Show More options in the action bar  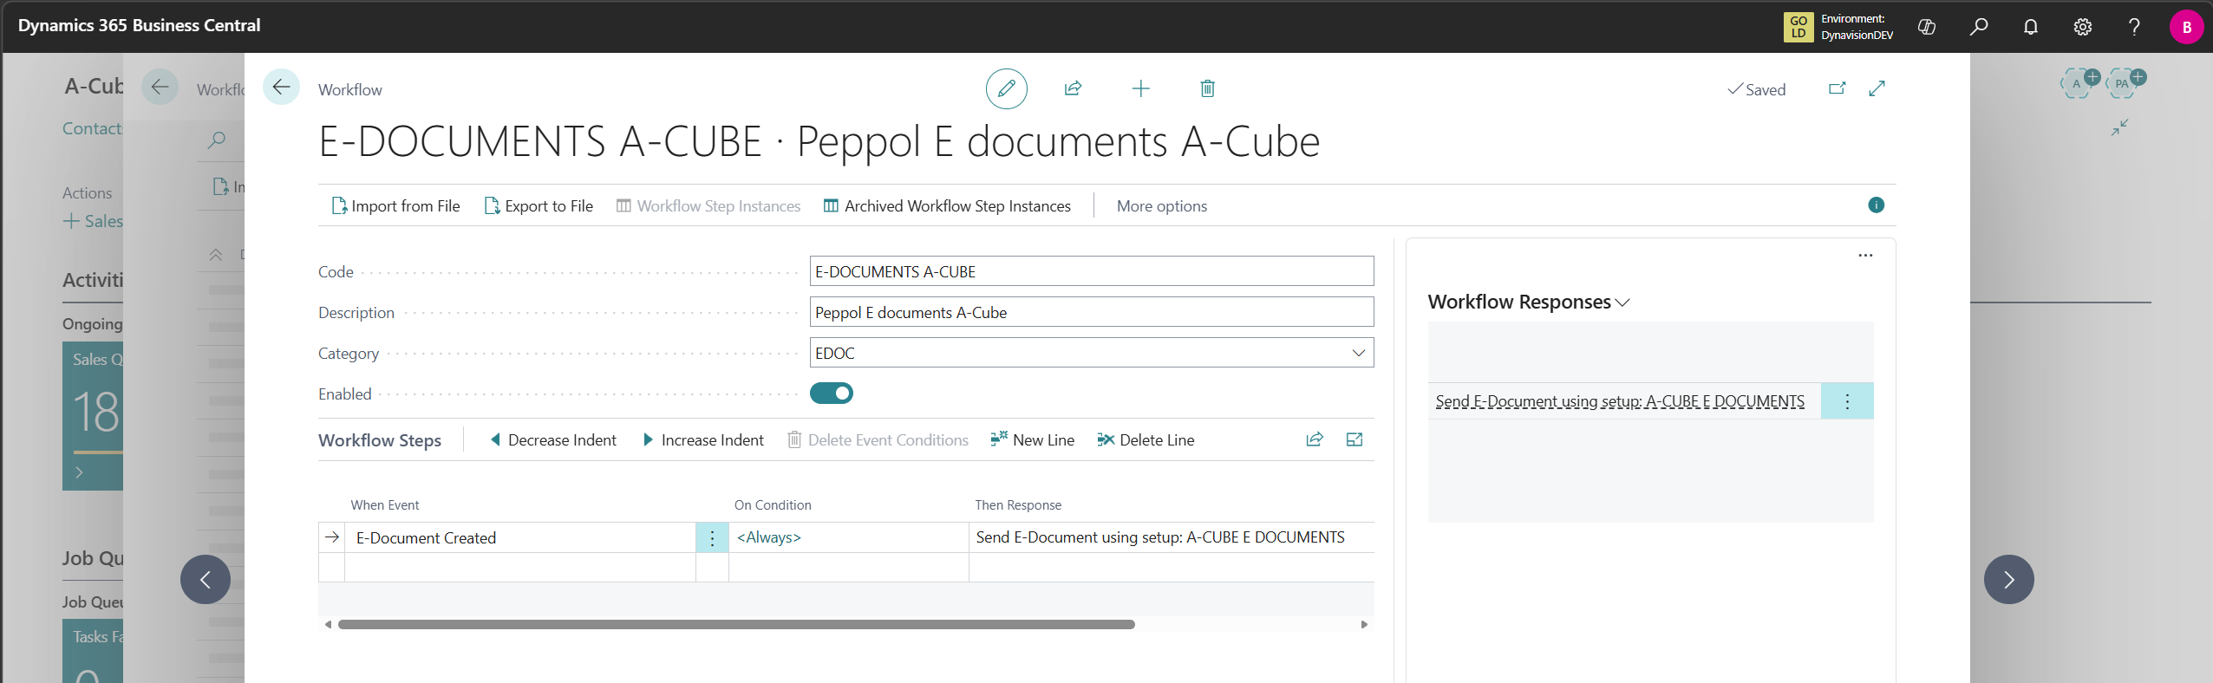[x=1162, y=206]
